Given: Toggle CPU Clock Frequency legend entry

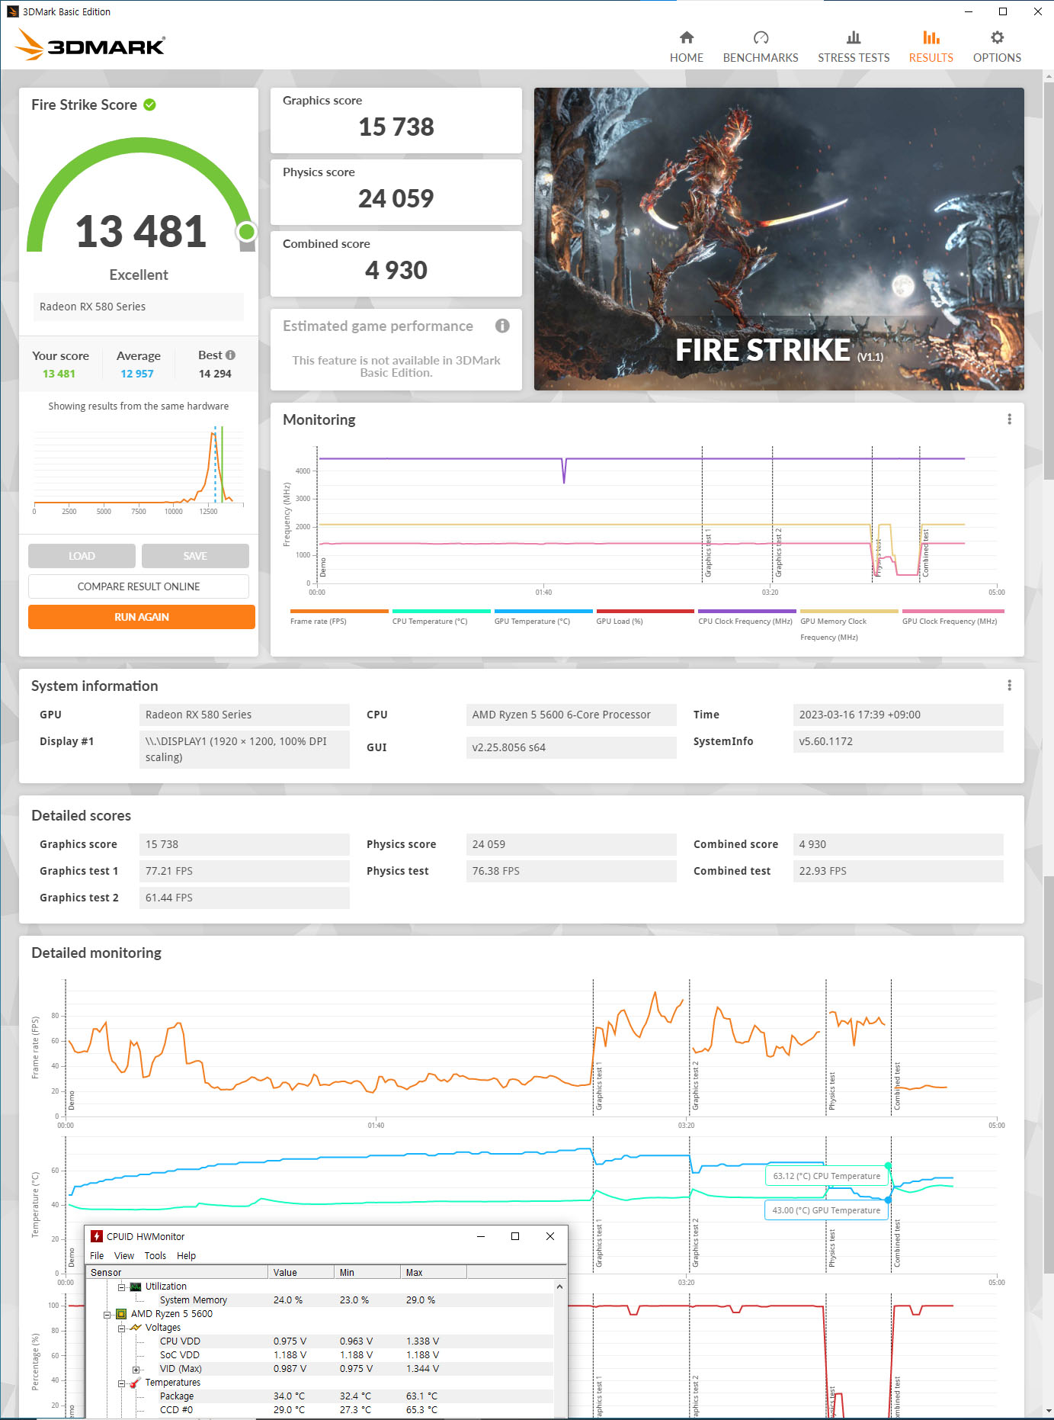Looking at the screenshot, I should (747, 617).
